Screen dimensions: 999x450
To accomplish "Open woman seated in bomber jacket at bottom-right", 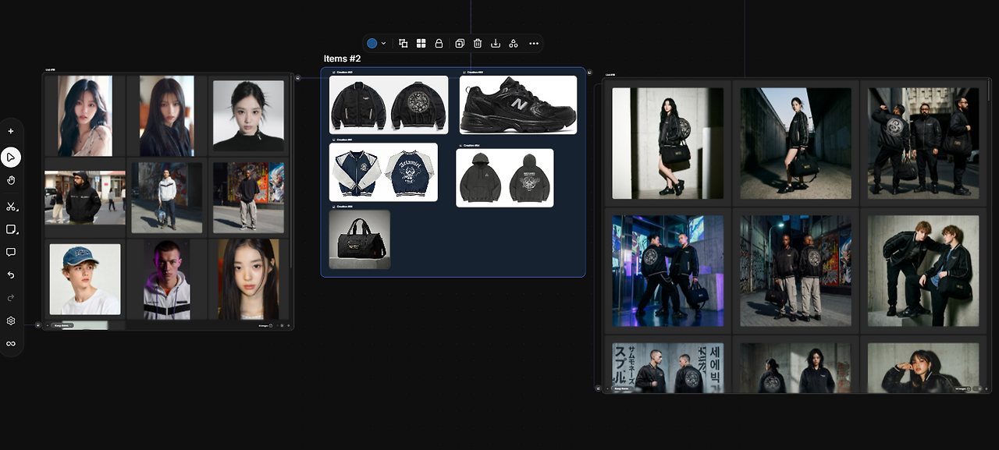I will pos(923,368).
